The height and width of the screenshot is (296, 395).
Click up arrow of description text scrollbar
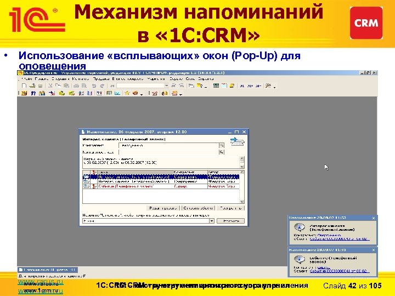242,158
